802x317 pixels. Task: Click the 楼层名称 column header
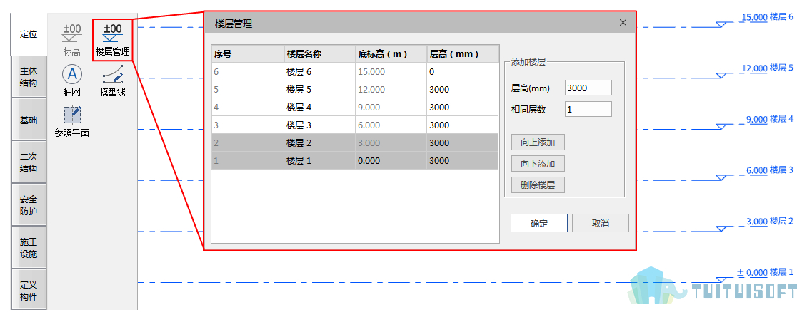coord(320,54)
